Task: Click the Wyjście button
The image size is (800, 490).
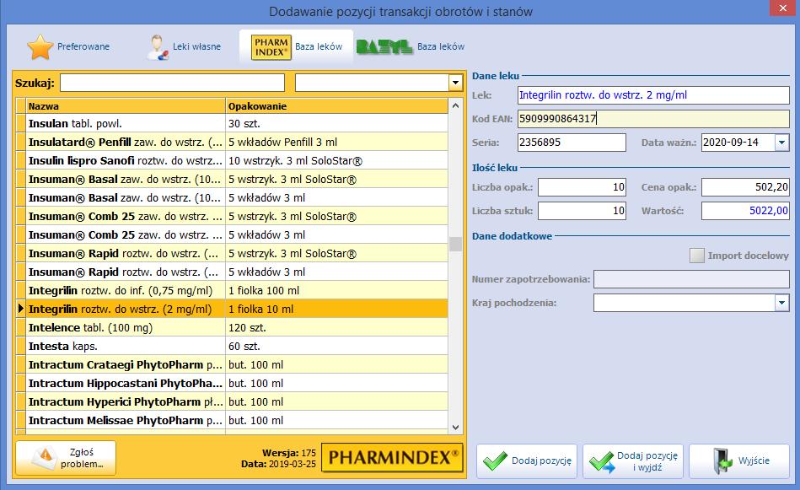Action: click(739, 461)
